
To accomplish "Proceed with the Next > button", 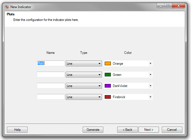I will click(149, 130).
